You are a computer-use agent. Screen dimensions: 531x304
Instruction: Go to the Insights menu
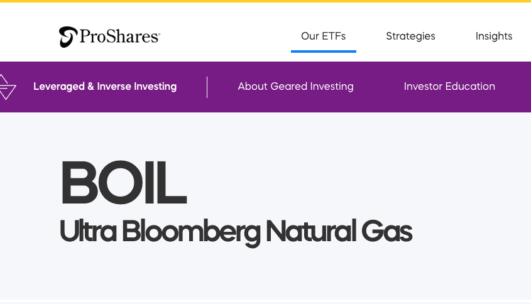point(494,36)
